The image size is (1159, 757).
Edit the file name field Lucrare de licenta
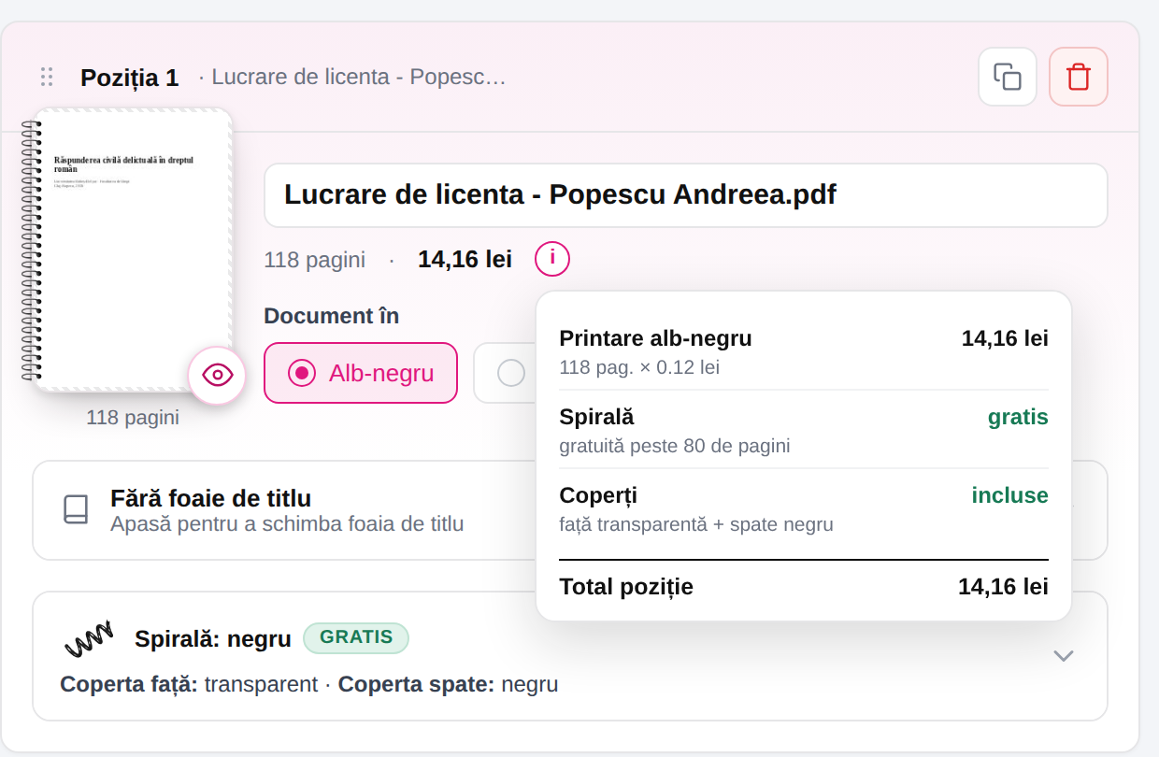686,195
